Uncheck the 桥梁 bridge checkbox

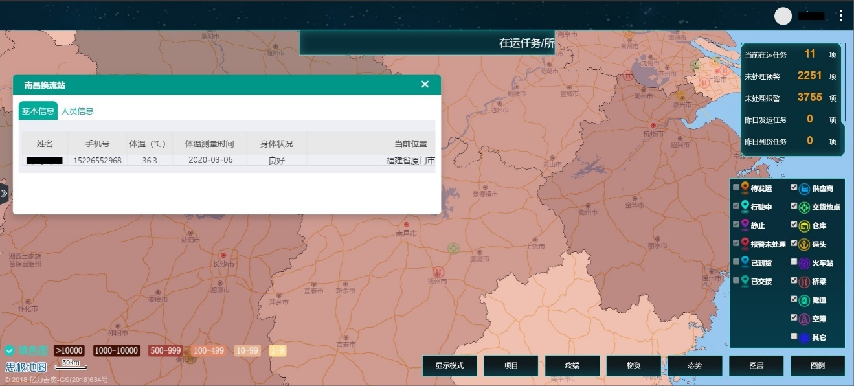point(794,281)
